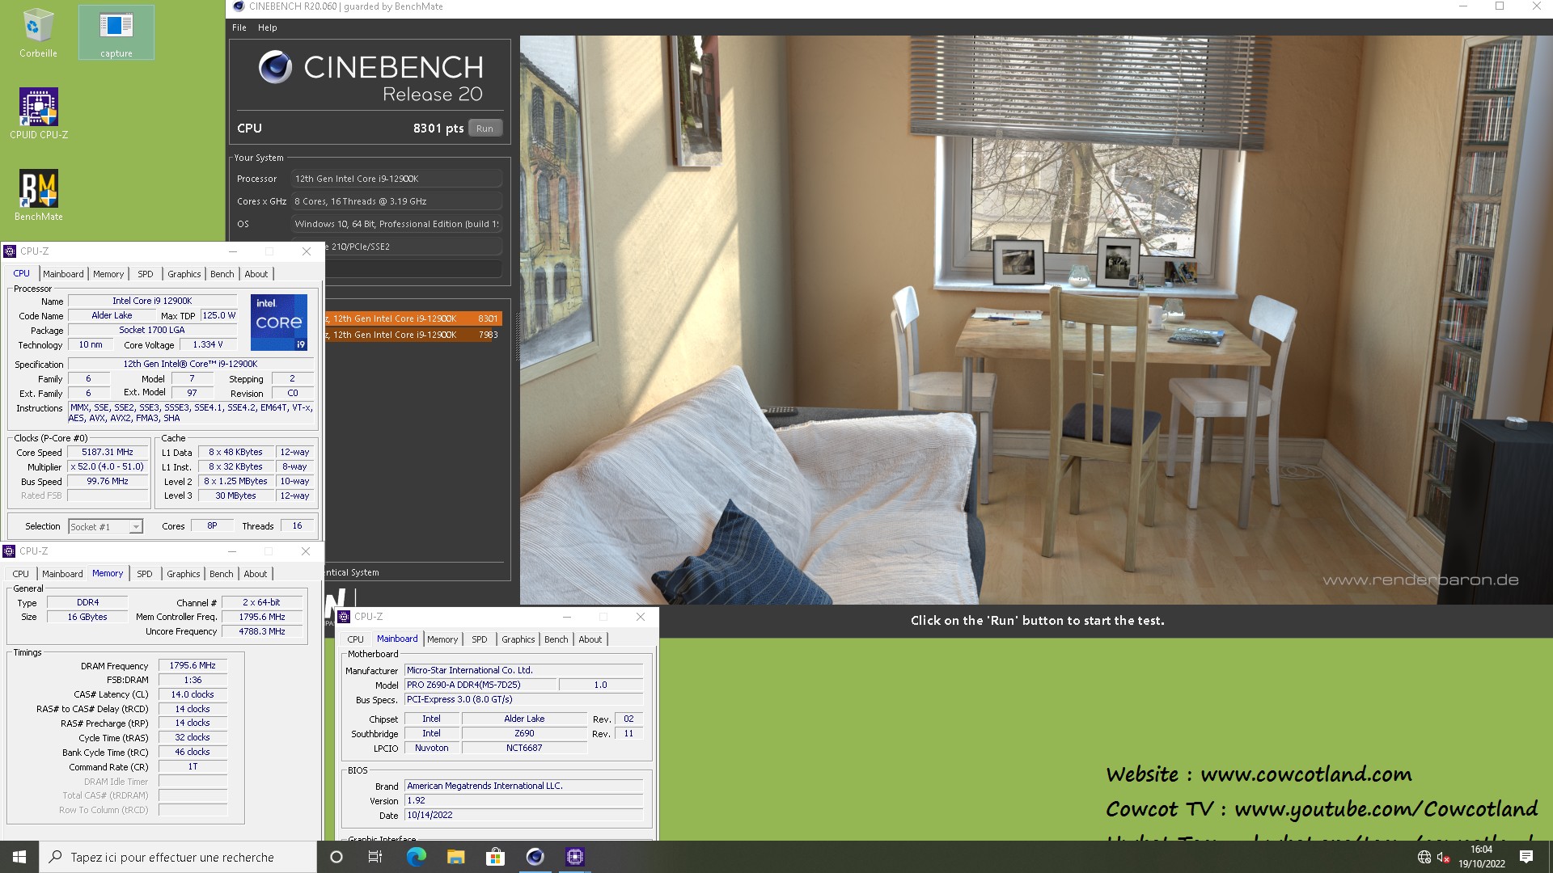Click the Windows Start button

coord(19,857)
